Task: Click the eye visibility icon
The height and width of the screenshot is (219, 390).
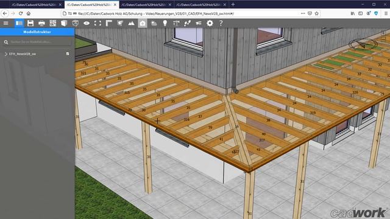Action: point(87,23)
